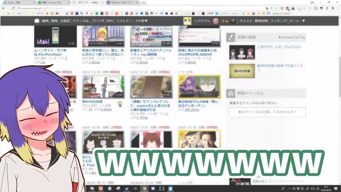Click the 話題の動画 exclamation icon
The width and height of the screenshot is (341, 192).
tap(231, 37)
